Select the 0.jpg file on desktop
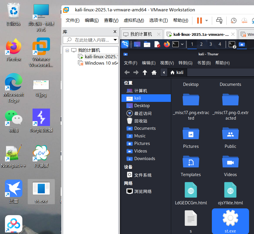The height and width of the screenshot is (234, 254). click(41, 88)
